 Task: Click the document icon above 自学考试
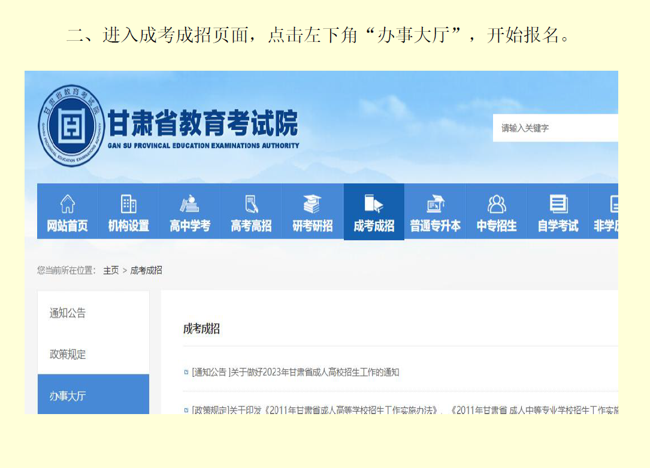tap(558, 204)
